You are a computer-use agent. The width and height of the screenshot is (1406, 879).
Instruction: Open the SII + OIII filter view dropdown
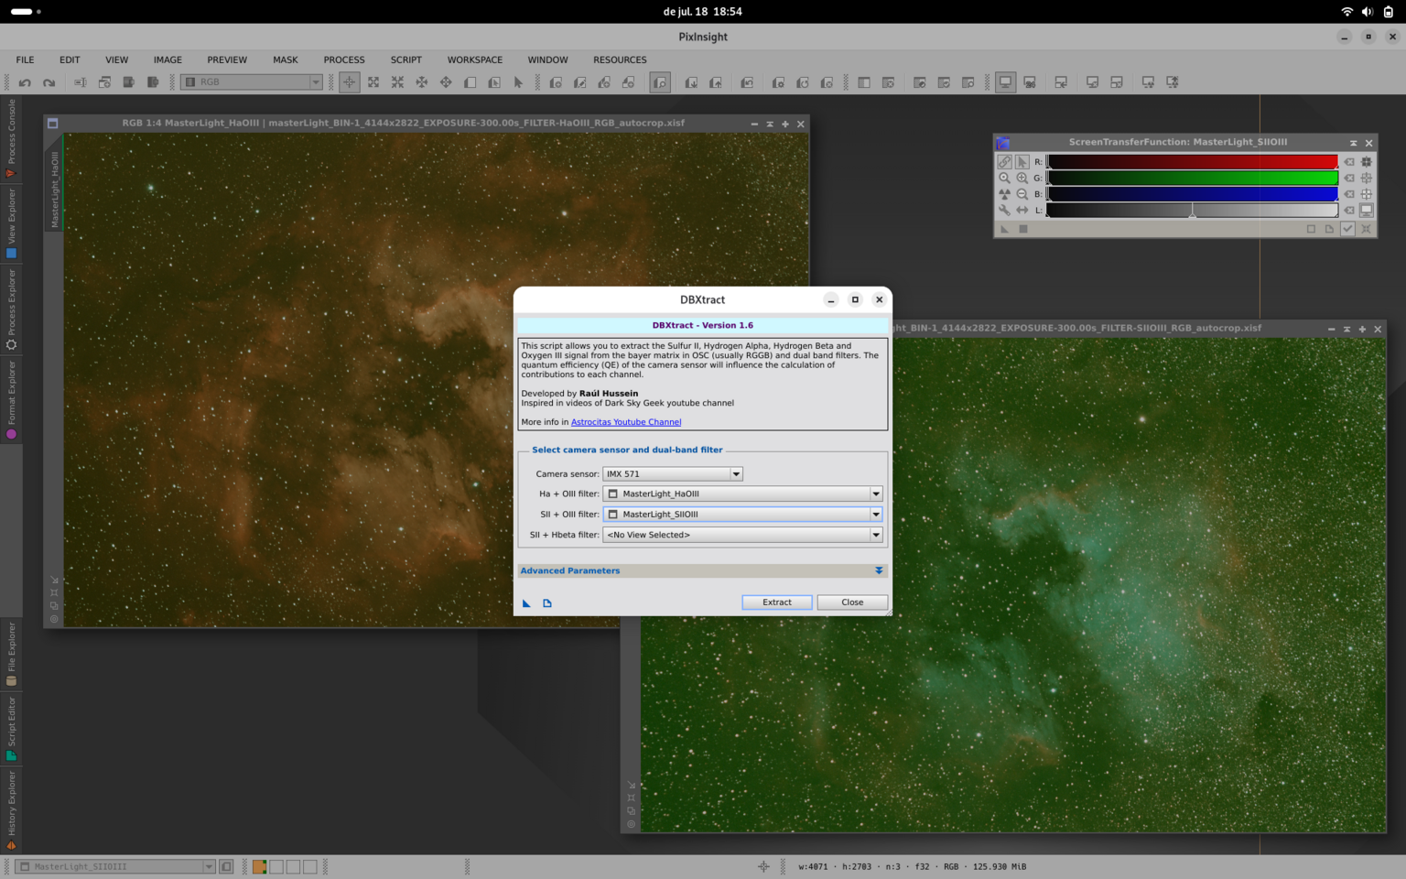[742, 515]
